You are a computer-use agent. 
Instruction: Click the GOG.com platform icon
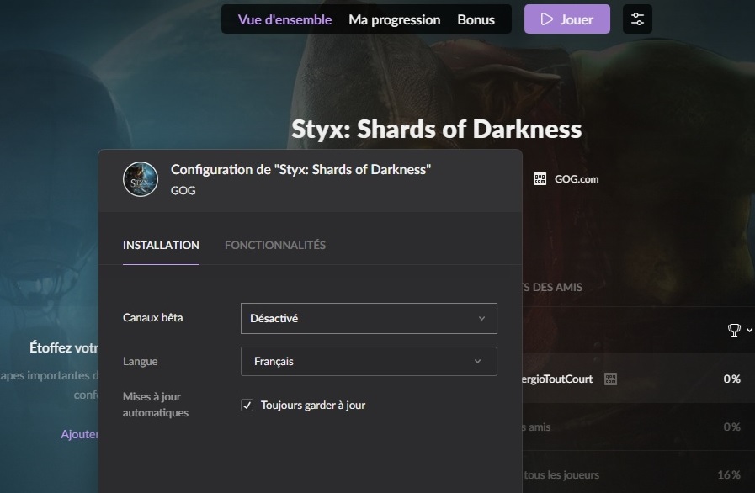(x=540, y=179)
